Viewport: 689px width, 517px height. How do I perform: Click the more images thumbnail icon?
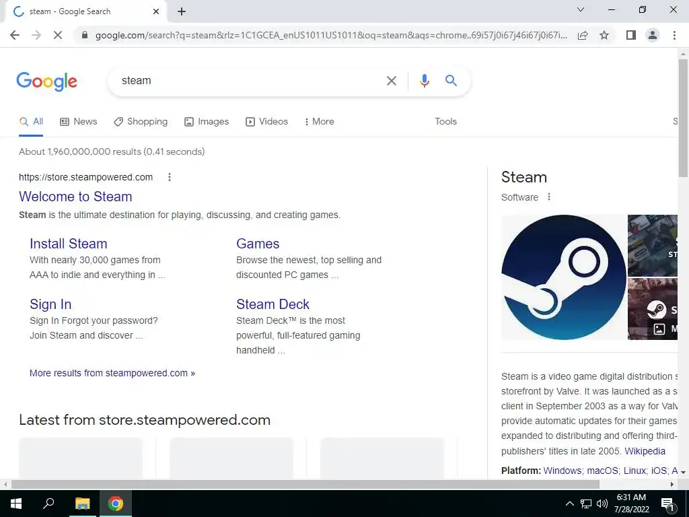[x=659, y=329]
